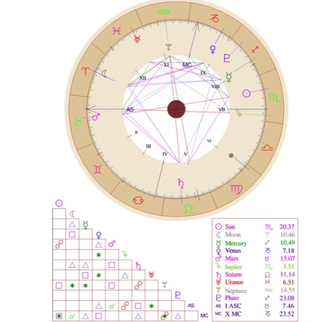Click the Mercury header glyph of the aspect grid
The width and height of the screenshot is (331, 322).
tap(85, 225)
